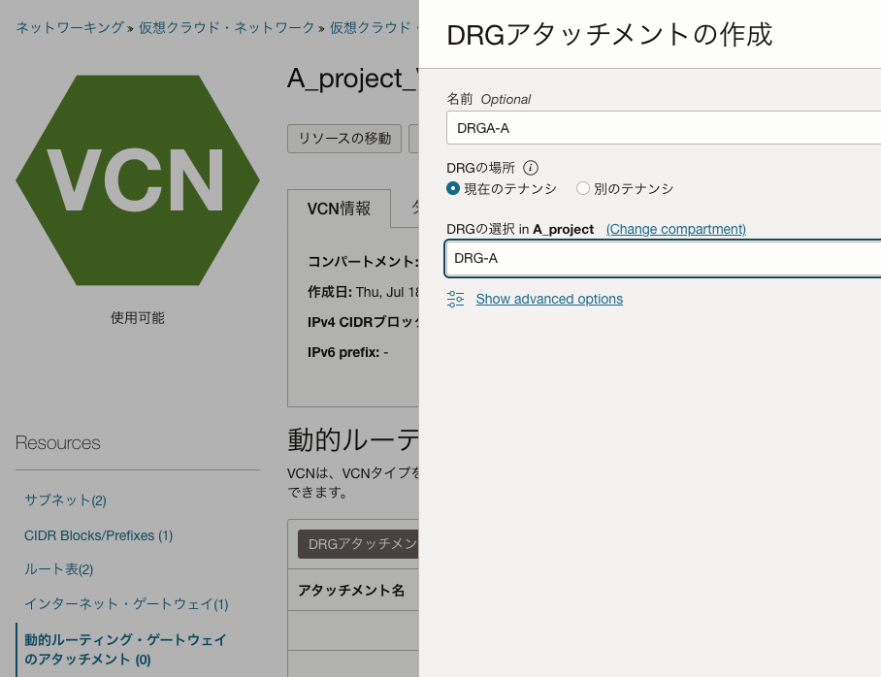Viewport: 881px width, 677px height.
Task: Expand Show advanced options
Action: (x=549, y=299)
